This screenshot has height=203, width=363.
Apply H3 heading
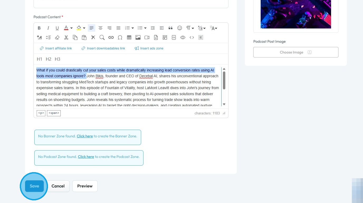(58, 59)
